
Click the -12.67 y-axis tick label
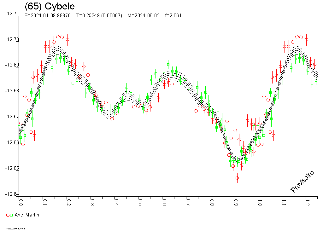point(12,117)
